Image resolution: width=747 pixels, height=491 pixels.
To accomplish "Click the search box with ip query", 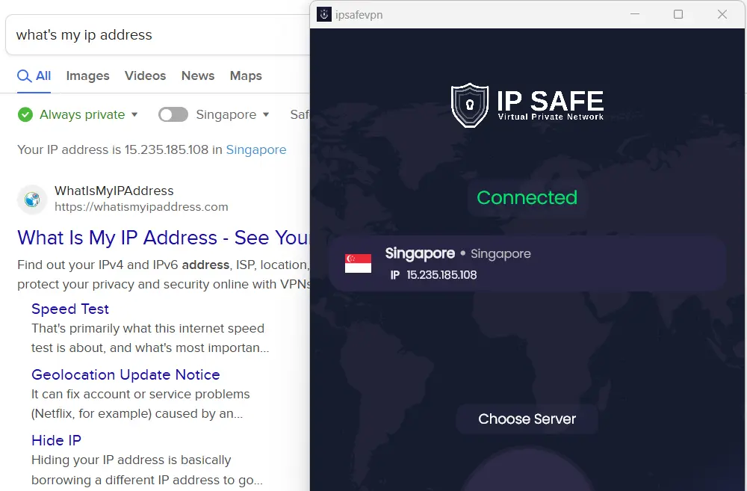I will pos(157,35).
